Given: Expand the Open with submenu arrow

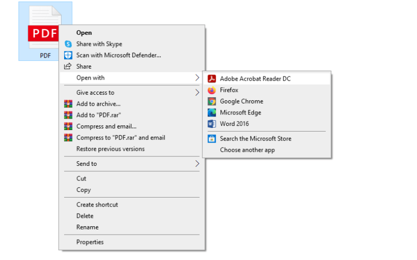Looking at the screenshot, I should click(197, 77).
